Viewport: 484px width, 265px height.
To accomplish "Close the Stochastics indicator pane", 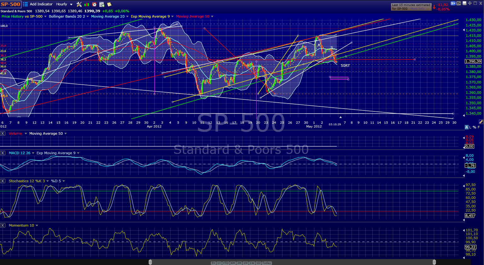I will pyautogui.click(x=3, y=181).
